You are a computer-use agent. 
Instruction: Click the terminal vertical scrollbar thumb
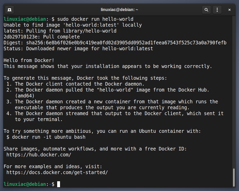[234, 177]
